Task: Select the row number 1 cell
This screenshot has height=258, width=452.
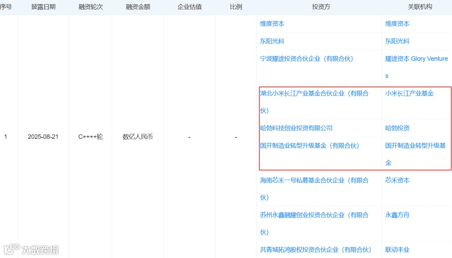Action: pos(5,137)
